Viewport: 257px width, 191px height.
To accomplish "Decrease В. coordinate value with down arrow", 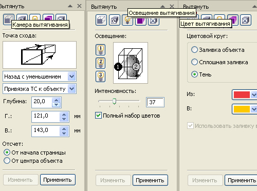I will (x=64, y=133).
